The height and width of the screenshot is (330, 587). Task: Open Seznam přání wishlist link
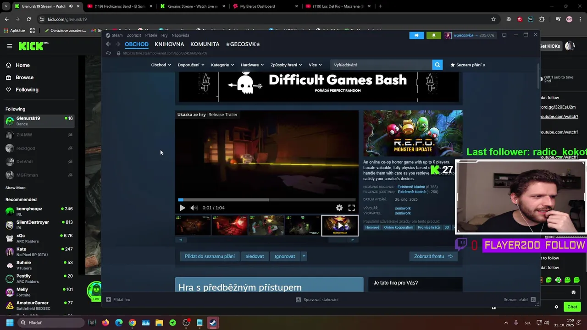(x=468, y=65)
